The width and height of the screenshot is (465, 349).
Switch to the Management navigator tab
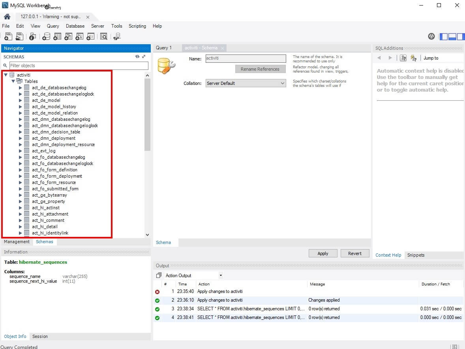(17, 242)
